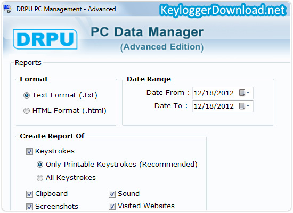Expand the Date From dropdown arrow

point(248,93)
